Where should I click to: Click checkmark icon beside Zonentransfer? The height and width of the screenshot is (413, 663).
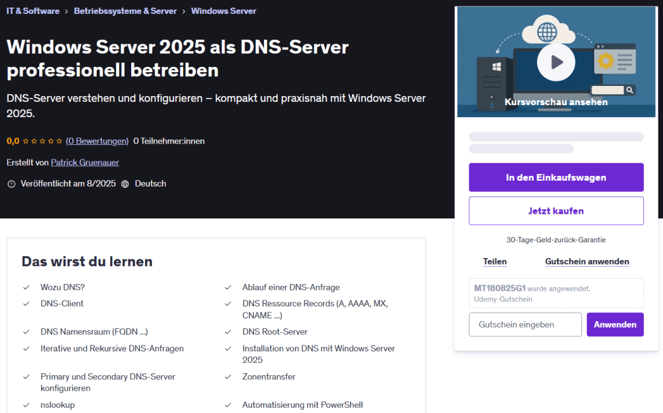(x=228, y=377)
